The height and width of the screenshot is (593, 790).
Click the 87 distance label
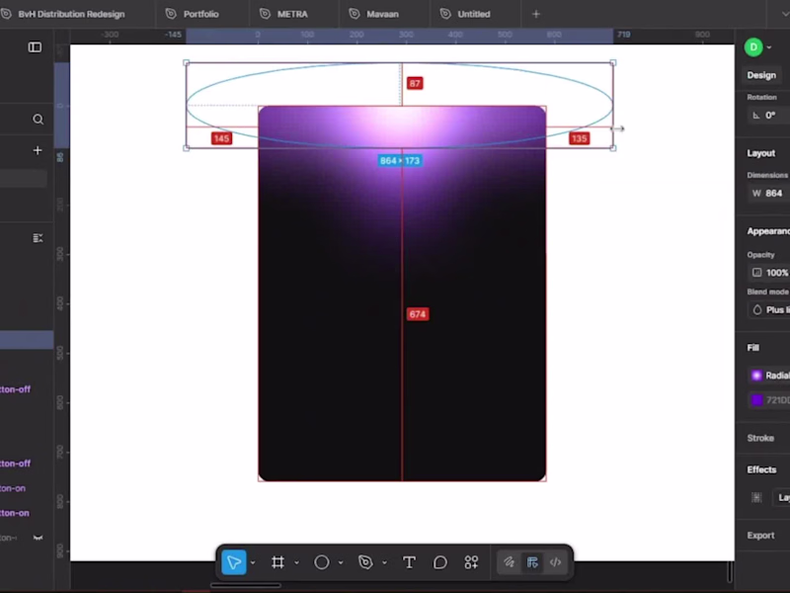[x=415, y=83]
